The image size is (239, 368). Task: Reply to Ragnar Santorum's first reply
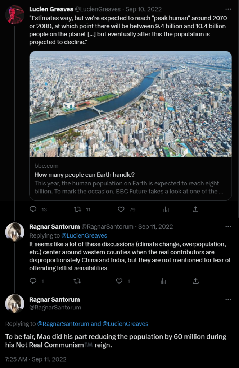click(33, 281)
